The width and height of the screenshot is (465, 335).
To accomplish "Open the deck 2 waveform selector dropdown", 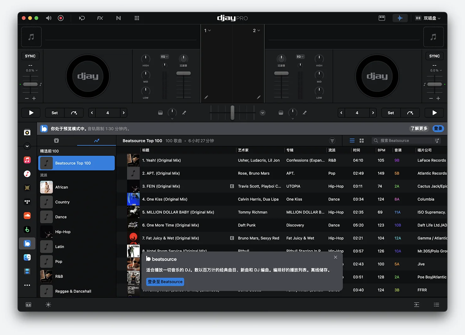I will (x=256, y=30).
